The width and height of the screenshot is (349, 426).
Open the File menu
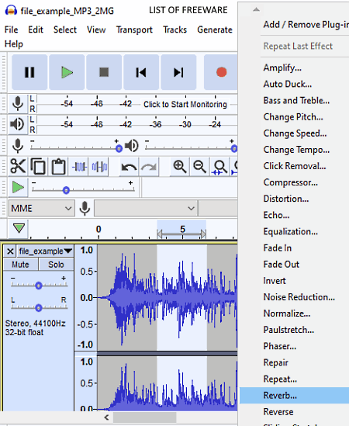pos(11,29)
